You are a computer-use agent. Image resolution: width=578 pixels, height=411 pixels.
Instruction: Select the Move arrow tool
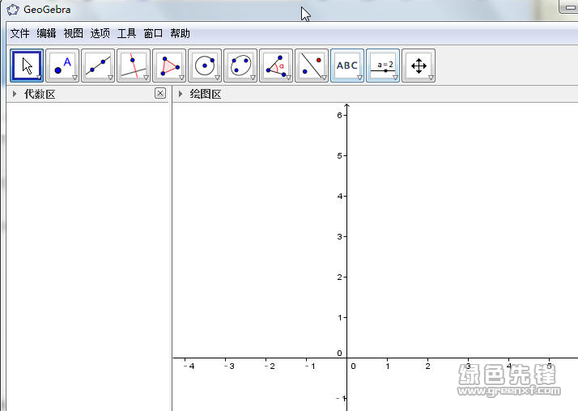(27, 66)
